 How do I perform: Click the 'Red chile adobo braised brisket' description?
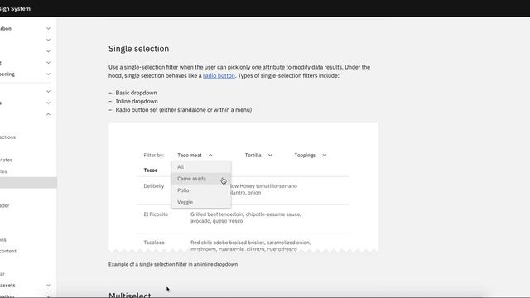pos(250,246)
